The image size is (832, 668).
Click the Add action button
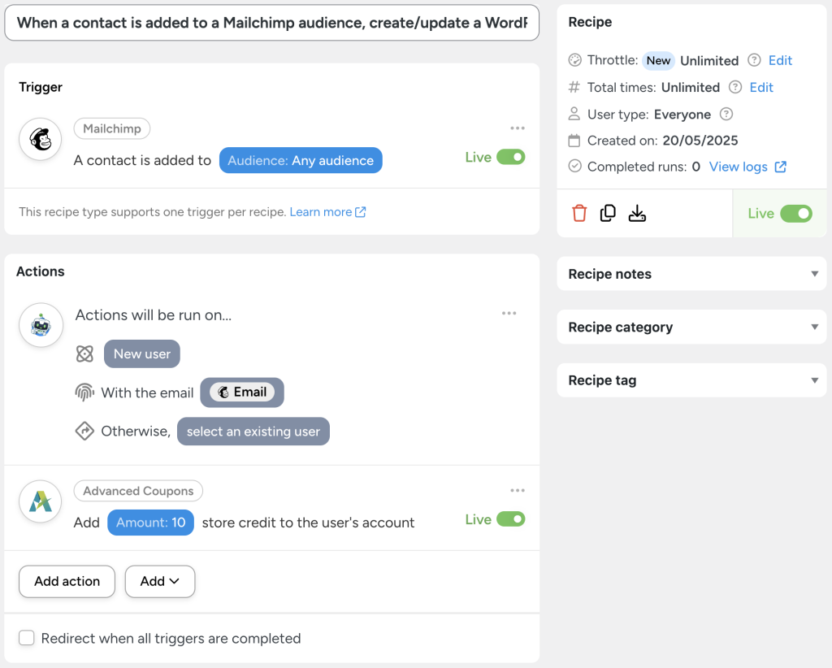(67, 581)
